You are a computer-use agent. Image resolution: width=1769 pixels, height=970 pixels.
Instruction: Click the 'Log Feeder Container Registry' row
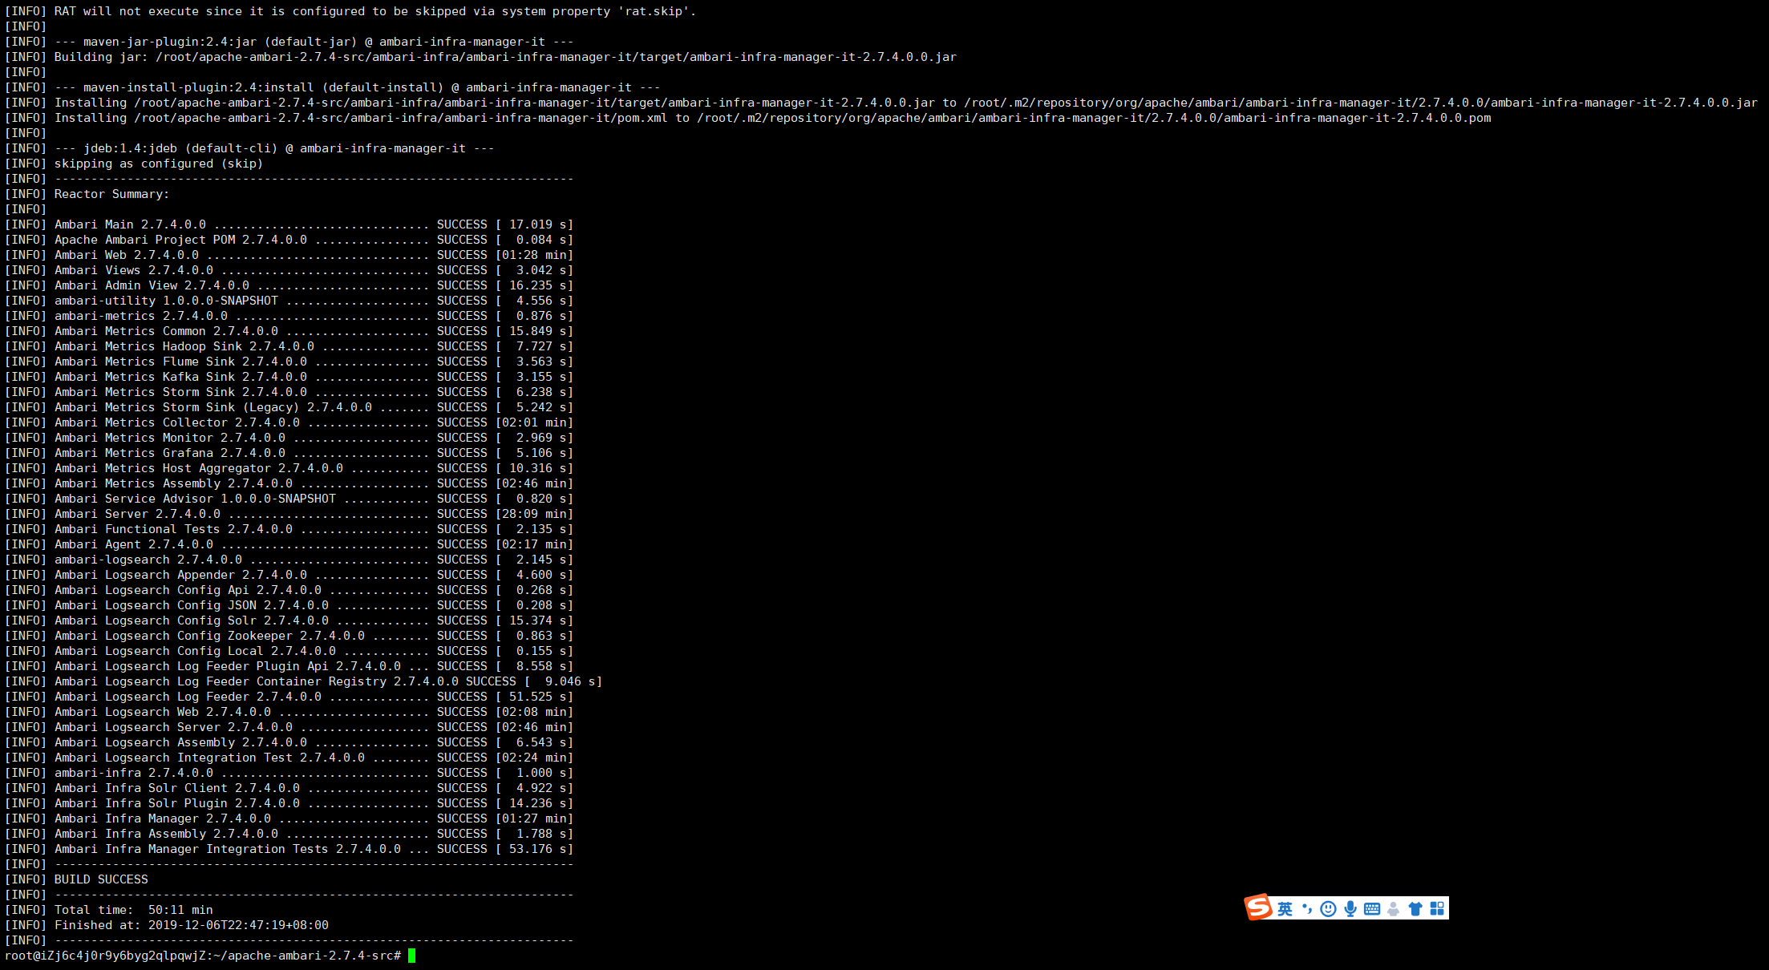[303, 681]
